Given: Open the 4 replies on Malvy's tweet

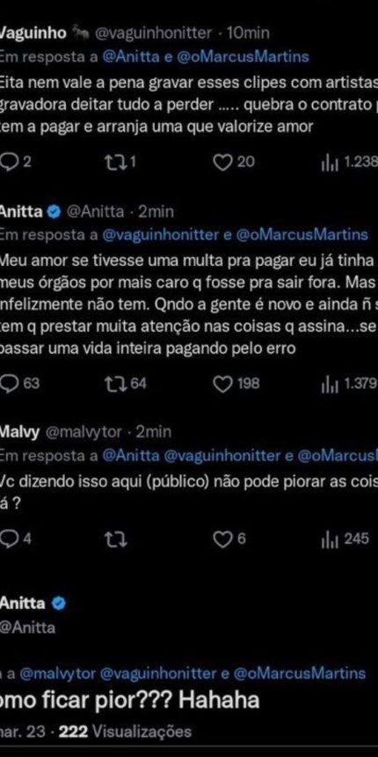Looking at the screenshot, I should click(x=8, y=540).
